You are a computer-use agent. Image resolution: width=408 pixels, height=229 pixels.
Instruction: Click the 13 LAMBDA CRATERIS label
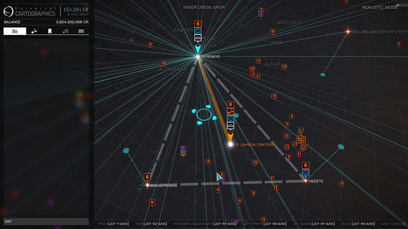pyautogui.click(x=255, y=145)
